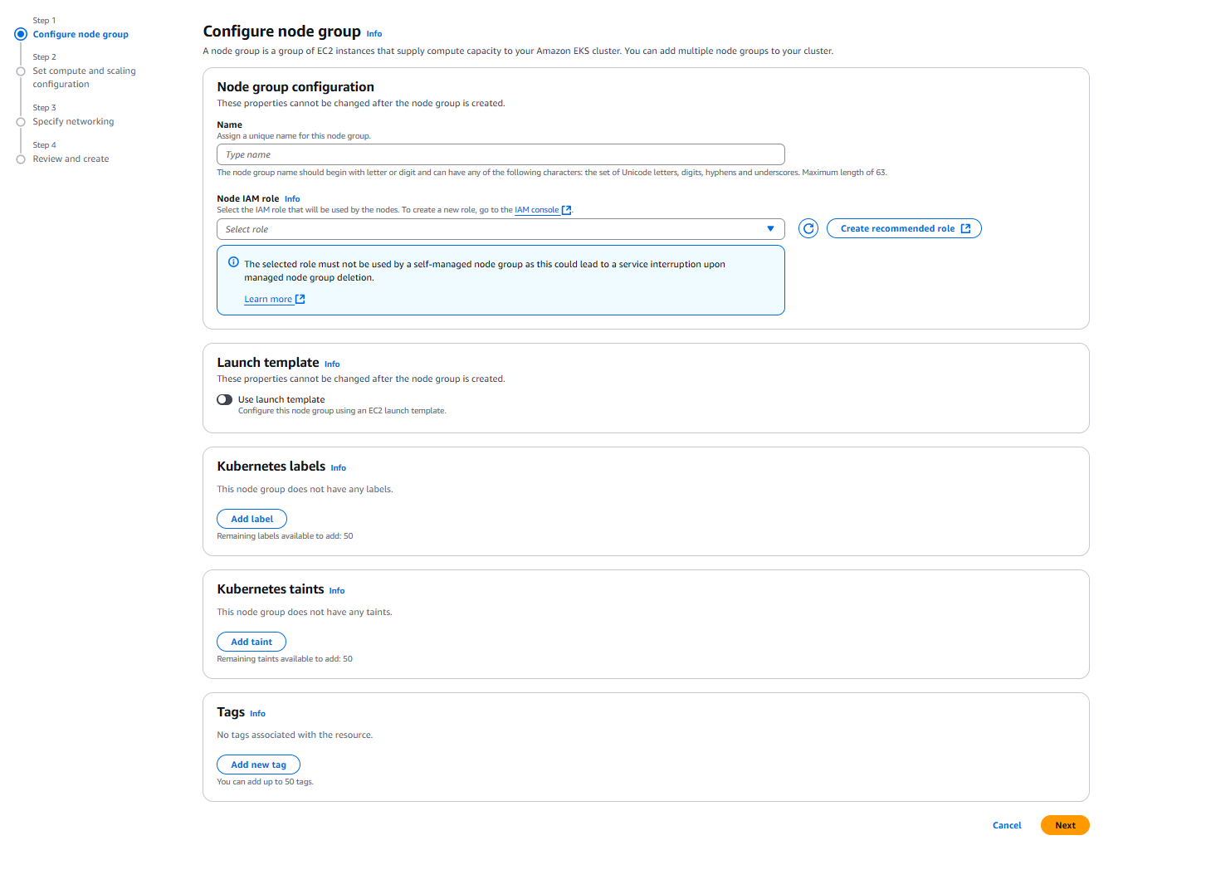1211x894 pixels.
Task: Click the Add label button
Action: click(251, 519)
